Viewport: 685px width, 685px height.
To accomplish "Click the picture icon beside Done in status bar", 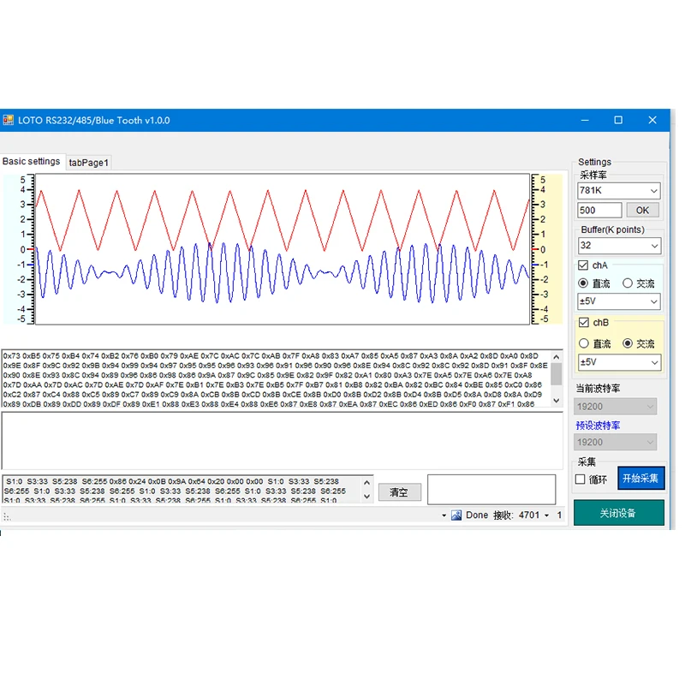I will pyautogui.click(x=456, y=515).
